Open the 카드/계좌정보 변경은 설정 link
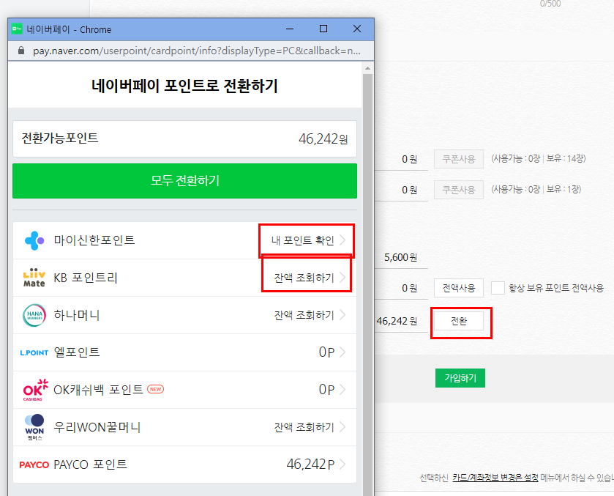Screen dimensions: 614x496 click(x=495, y=478)
